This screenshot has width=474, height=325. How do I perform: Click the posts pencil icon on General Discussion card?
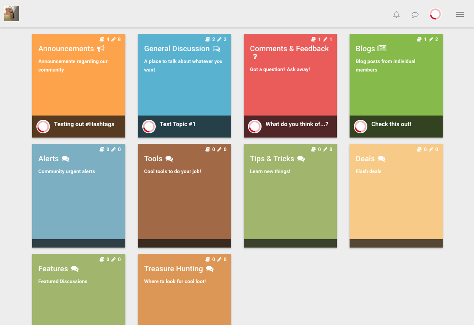pyautogui.click(x=219, y=39)
